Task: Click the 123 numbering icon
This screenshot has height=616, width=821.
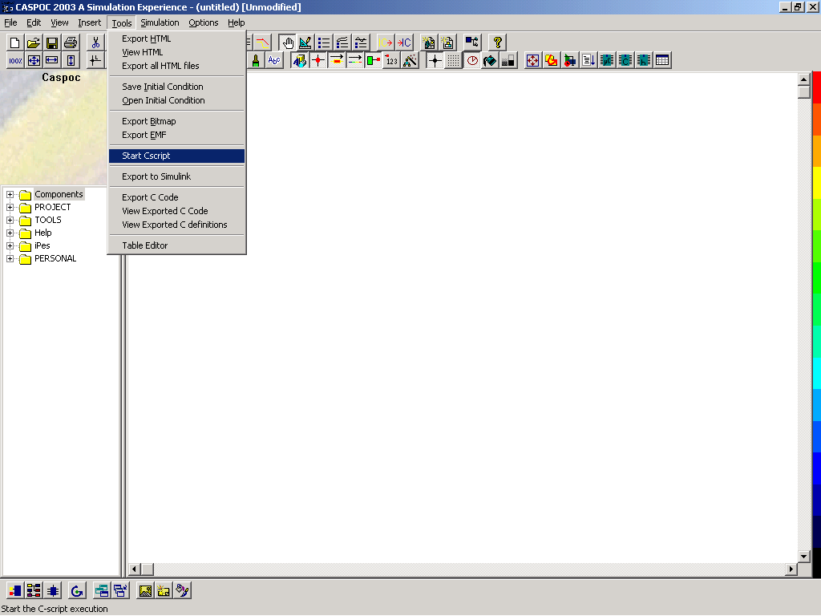Action: tap(391, 60)
